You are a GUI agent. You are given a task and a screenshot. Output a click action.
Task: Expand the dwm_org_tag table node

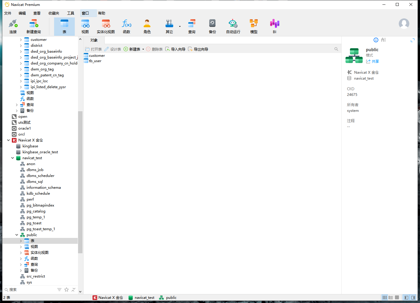click(x=21, y=69)
